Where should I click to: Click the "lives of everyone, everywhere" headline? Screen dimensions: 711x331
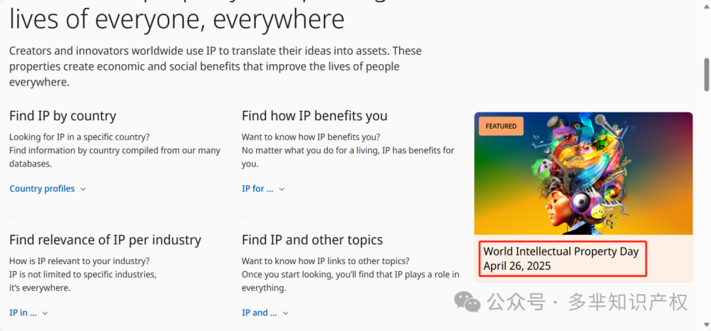click(x=177, y=19)
